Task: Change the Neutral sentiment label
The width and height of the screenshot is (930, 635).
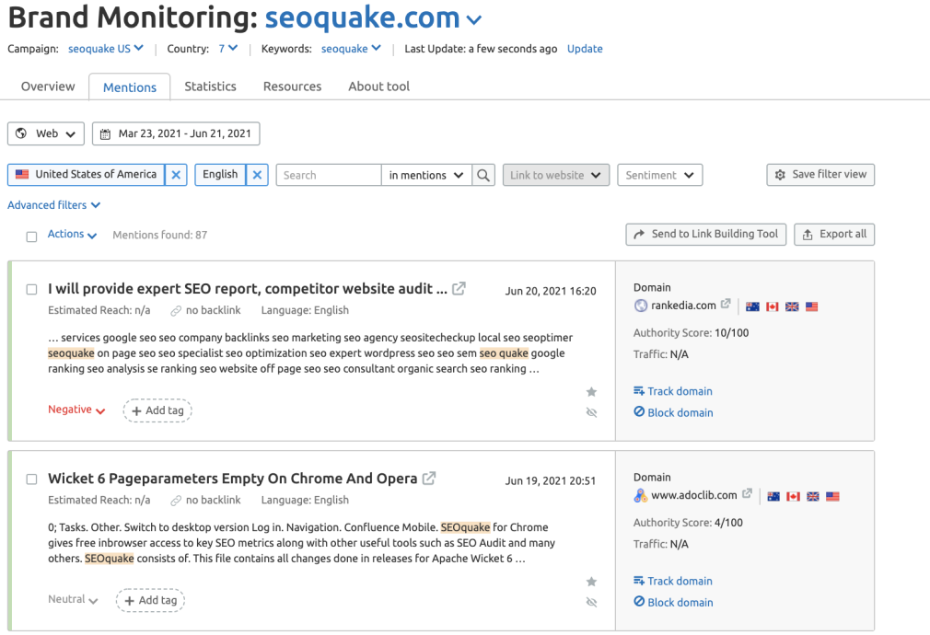Action: 73,599
